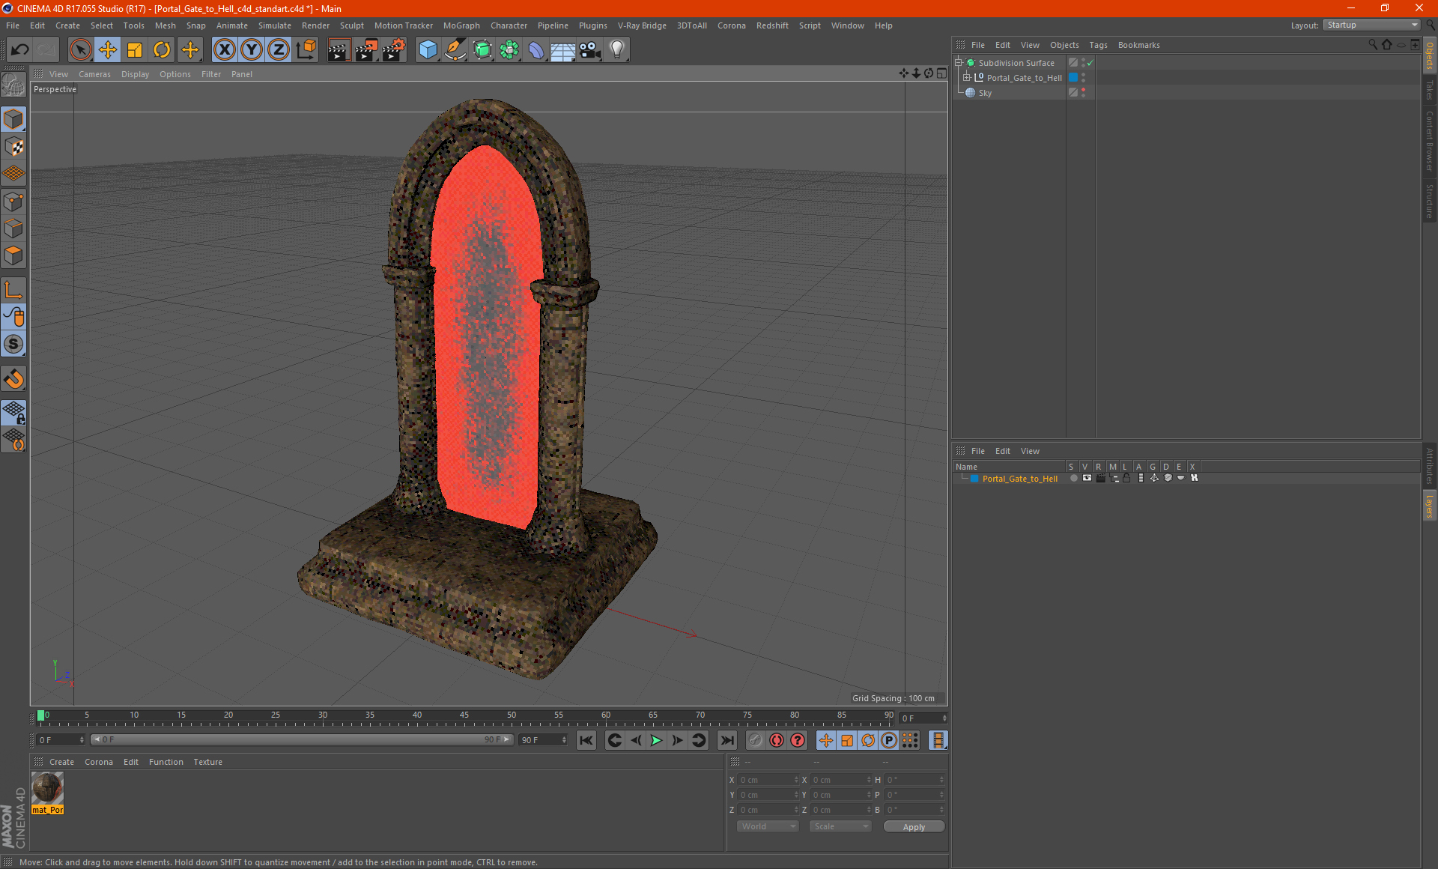Open the Layers side tab
This screenshot has width=1438, height=869.
point(1430,506)
